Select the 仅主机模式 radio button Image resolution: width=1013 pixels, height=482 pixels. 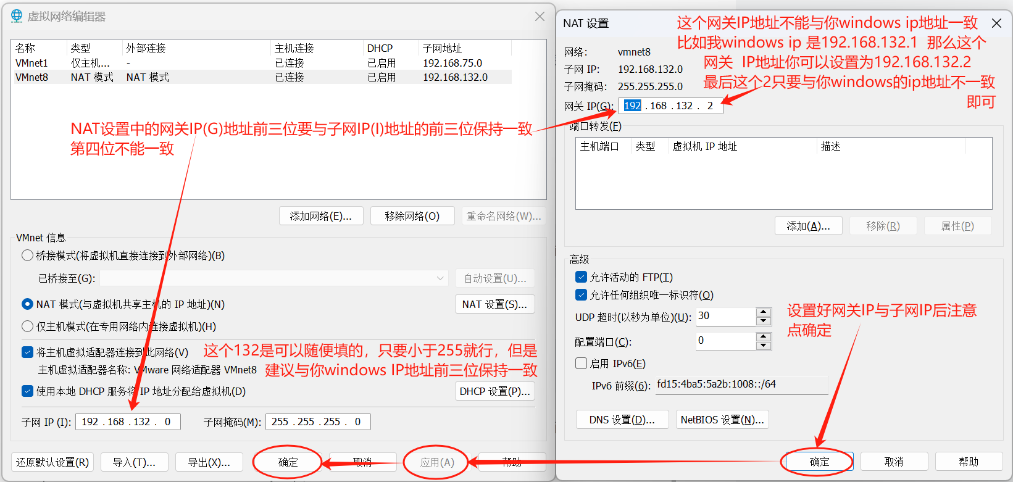(x=27, y=326)
